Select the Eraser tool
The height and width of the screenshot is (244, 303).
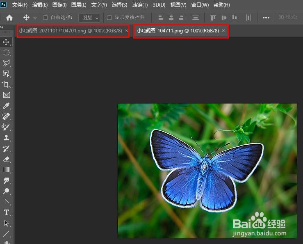click(x=6, y=159)
